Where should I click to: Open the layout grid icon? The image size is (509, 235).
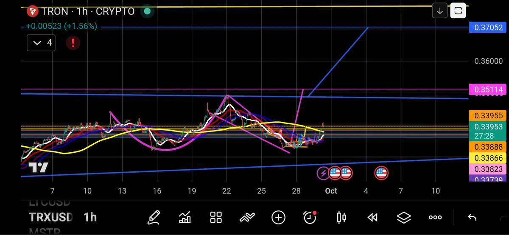pyautogui.click(x=216, y=218)
